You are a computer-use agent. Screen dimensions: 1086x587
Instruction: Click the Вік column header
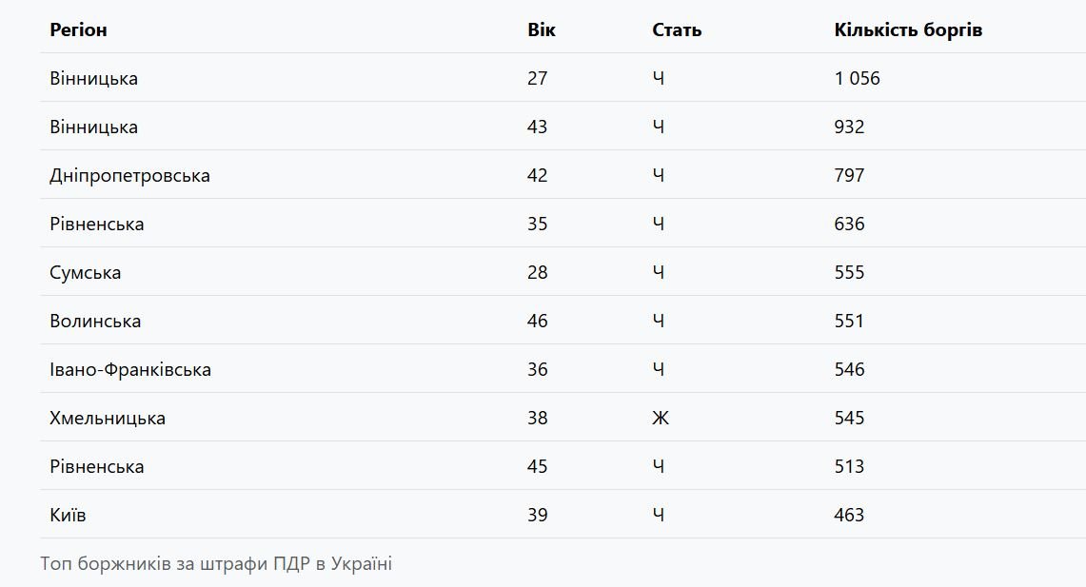542,29
